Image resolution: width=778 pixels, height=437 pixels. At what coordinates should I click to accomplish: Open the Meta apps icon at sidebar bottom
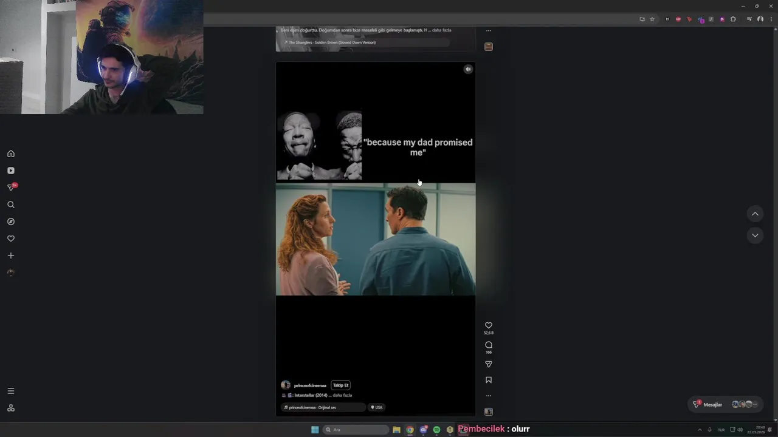(10, 408)
